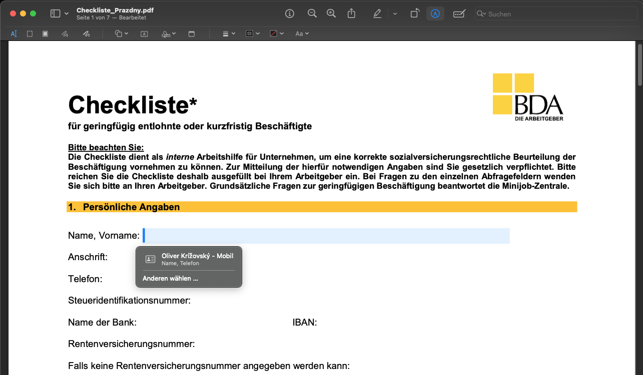This screenshot has width=643, height=375.
Task: Click the 'Anschrift:' form label
Action: pos(88,257)
